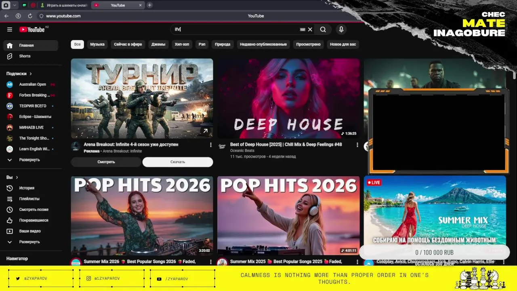
Task: Click the site protection shield icon
Action: [x=41, y=16]
